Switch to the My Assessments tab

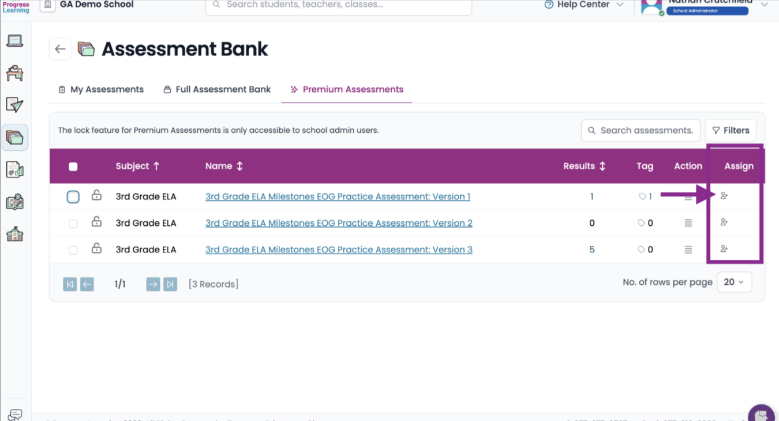(101, 90)
